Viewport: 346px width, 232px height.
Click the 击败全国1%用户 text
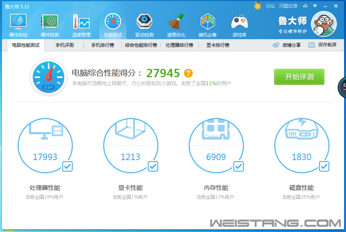point(130,197)
